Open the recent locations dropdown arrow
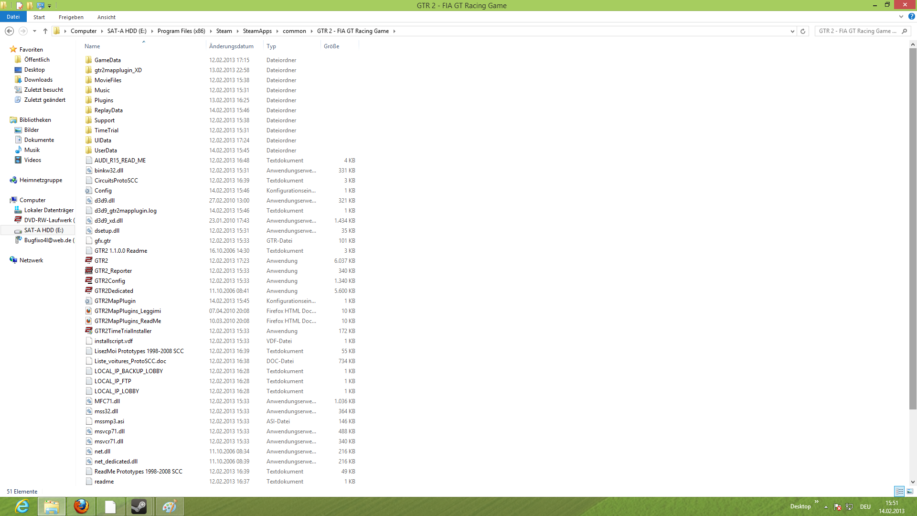This screenshot has width=917, height=516. (34, 31)
